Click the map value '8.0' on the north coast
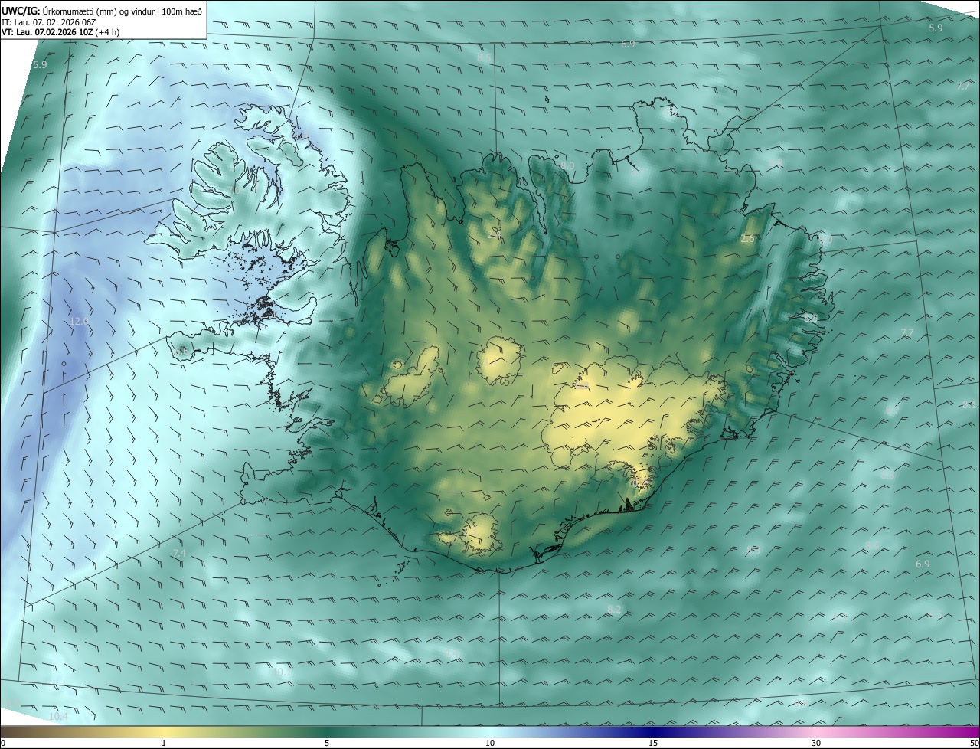Viewport: 980px width, 749px height. click(567, 165)
